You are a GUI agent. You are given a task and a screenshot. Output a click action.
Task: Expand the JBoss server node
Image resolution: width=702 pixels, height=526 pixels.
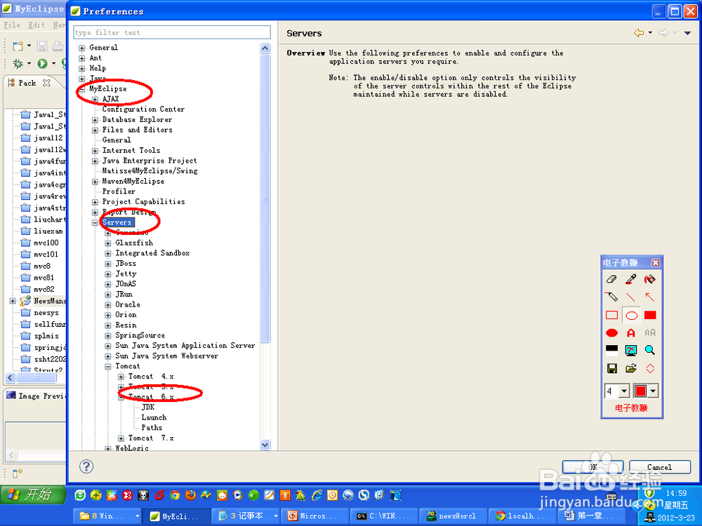point(108,264)
